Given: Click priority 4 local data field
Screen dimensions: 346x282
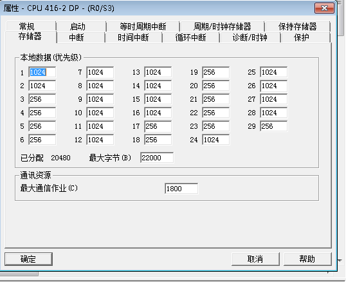Looking at the screenshot, I should click(x=42, y=113).
